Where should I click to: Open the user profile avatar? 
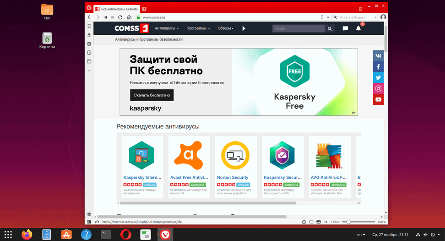point(383,17)
